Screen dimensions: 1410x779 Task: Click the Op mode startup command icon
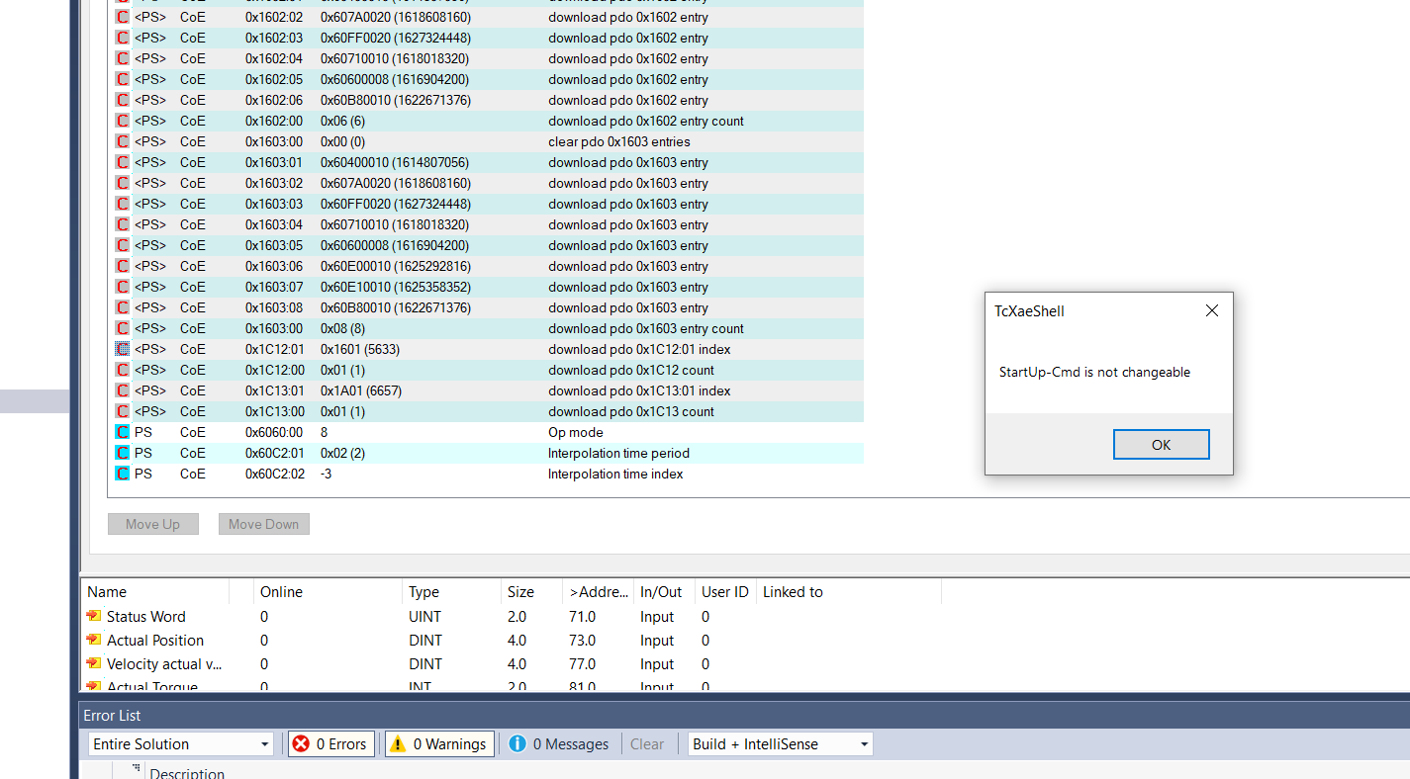(123, 432)
